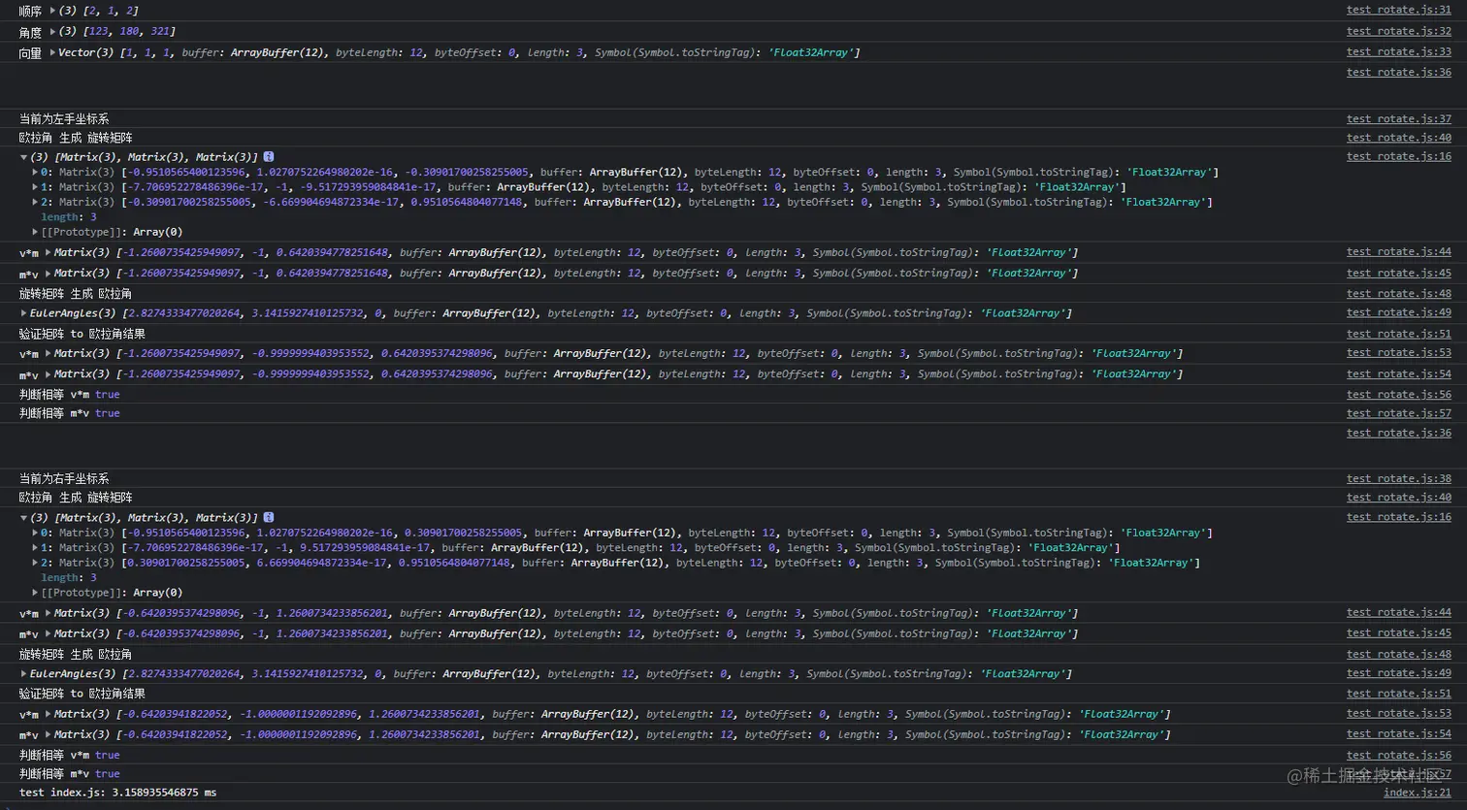Click the 顺序 label text

coord(30,12)
